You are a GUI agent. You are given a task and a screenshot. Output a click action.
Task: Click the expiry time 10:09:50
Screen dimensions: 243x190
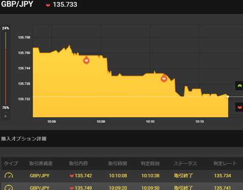[x=150, y=188]
